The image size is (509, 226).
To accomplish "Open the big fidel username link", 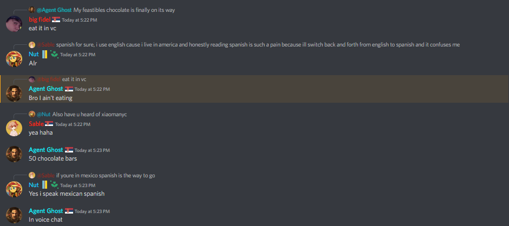I will coord(40,19).
